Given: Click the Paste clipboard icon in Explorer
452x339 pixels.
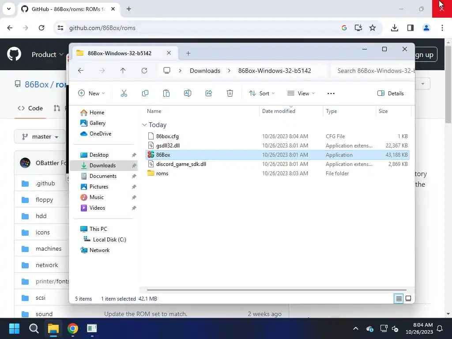Looking at the screenshot, I should pyautogui.click(x=166, y=94).
